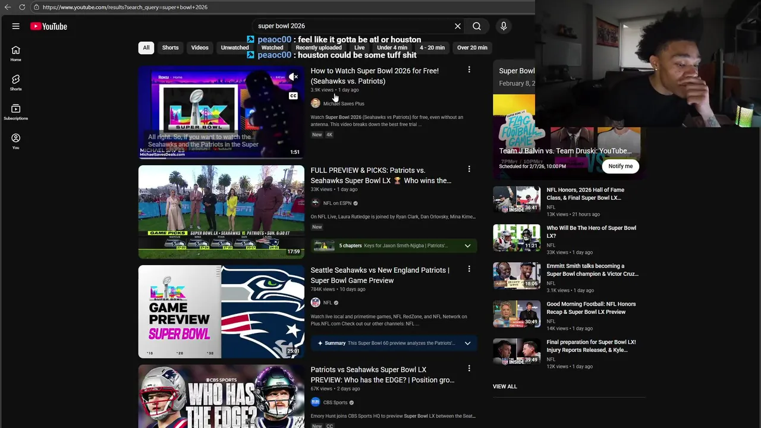Image resolution: width=761 pixels, height=428 pixels.
Task: Open How to Watch Super Bowl 2026 title
Action: click(x=375, y=76)
